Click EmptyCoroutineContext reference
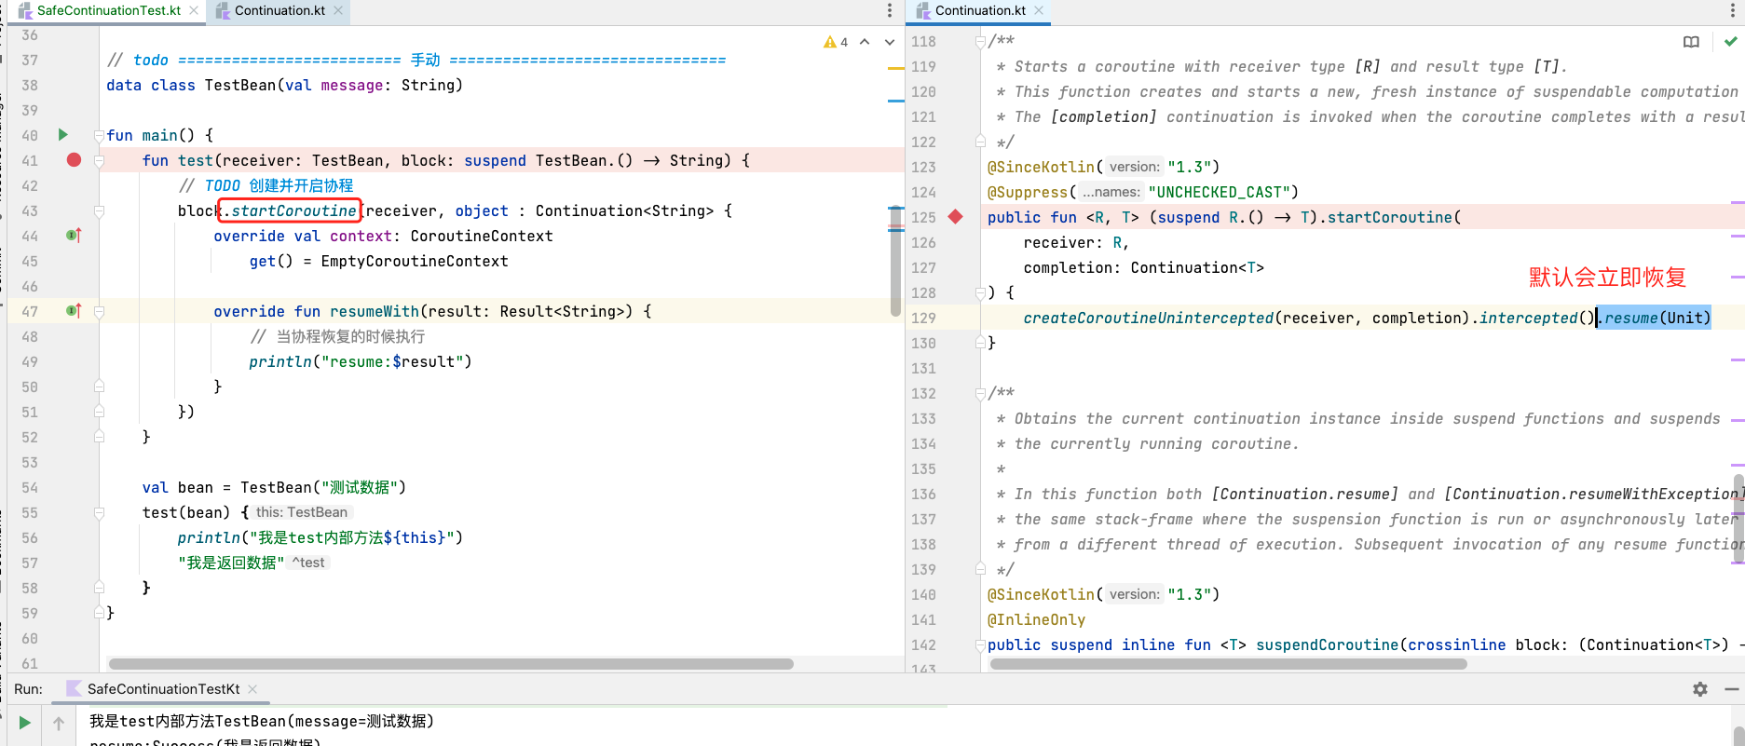This screenshot has height=746, width=1745. [x=415, y=261]
